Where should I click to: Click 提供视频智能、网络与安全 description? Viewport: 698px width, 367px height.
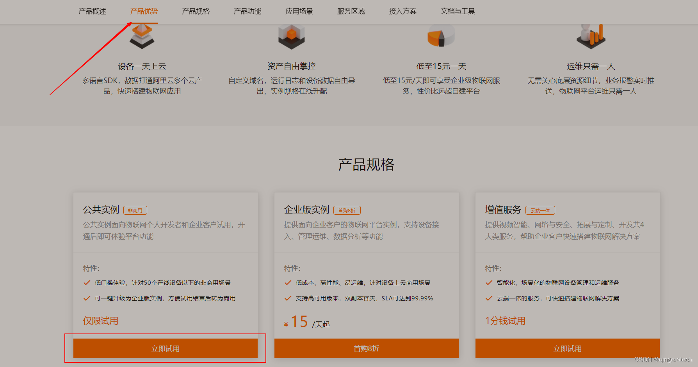click(x=564, y=231)
